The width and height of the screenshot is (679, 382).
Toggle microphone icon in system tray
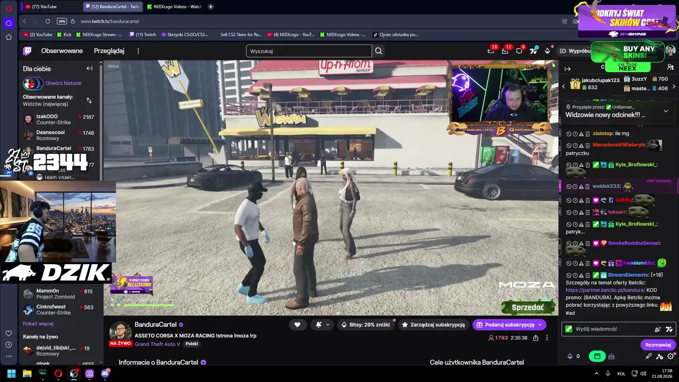[x=608, y=374]
